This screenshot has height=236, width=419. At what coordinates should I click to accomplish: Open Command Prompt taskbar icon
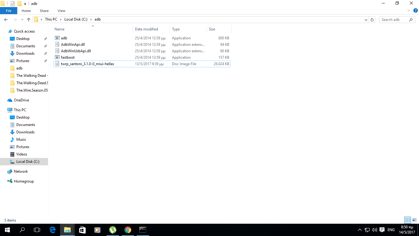point(142,230)
